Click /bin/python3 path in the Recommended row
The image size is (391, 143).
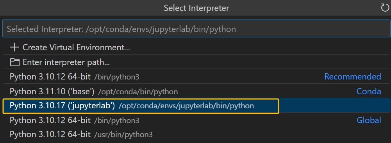coord(117,77)
